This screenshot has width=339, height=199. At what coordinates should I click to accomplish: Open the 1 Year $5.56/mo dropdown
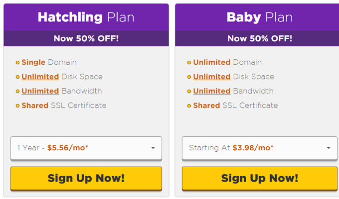pos(86,148)
